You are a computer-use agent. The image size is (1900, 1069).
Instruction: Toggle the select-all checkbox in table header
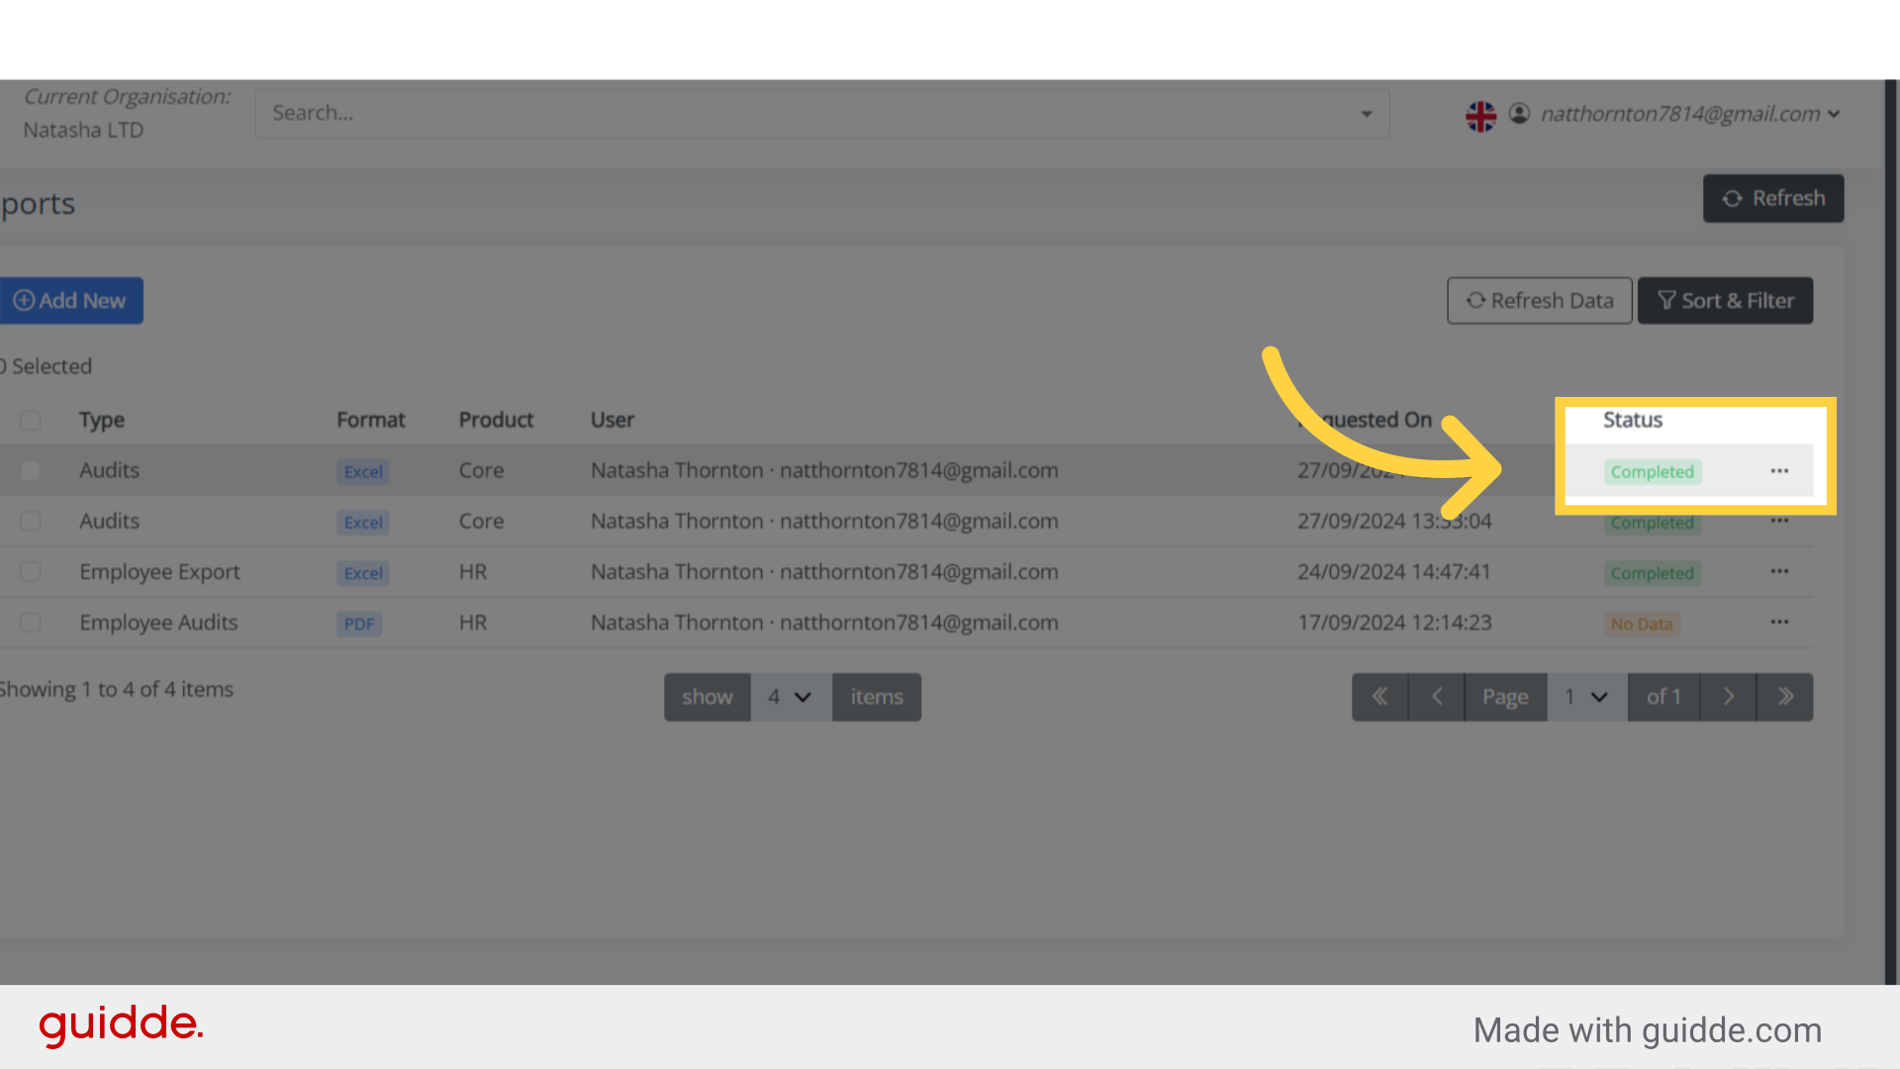[31, 421]
